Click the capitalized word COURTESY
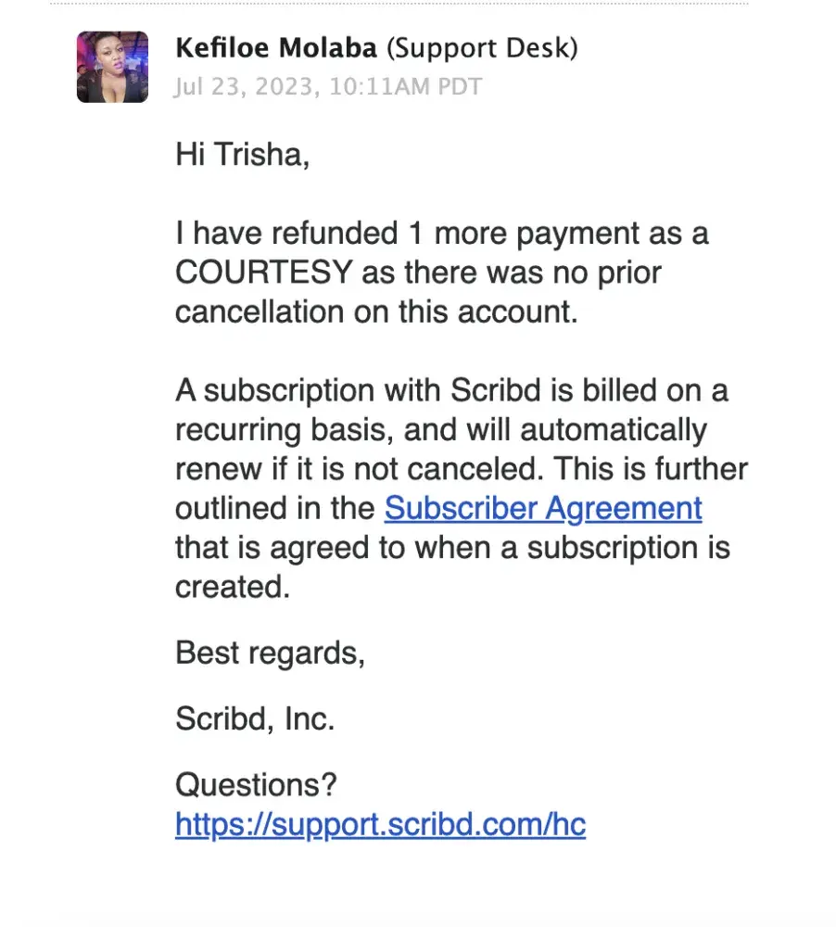This screenshot has width=836, height=927. 263,273
